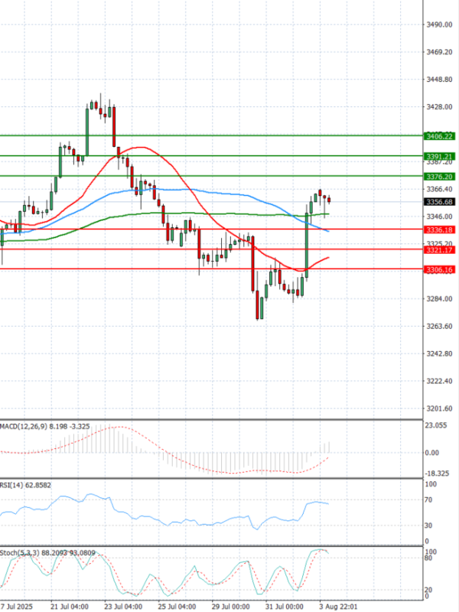Screen dimensions: 459x612
Task: Click the 70 level on RSI scale
Action: [428, 500]
